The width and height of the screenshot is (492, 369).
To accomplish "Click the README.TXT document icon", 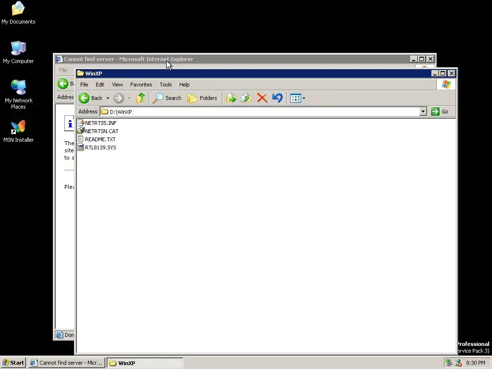I will coord(81,139).
